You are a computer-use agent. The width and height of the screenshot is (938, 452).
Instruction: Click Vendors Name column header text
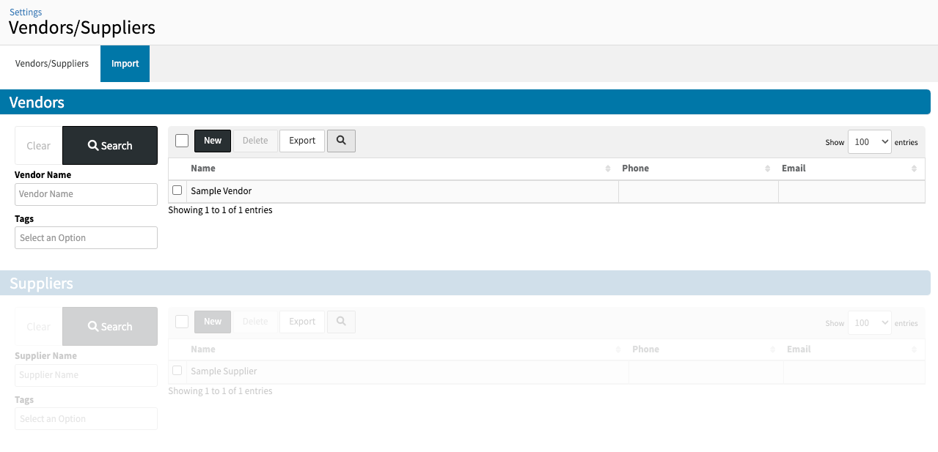(203, 168)
